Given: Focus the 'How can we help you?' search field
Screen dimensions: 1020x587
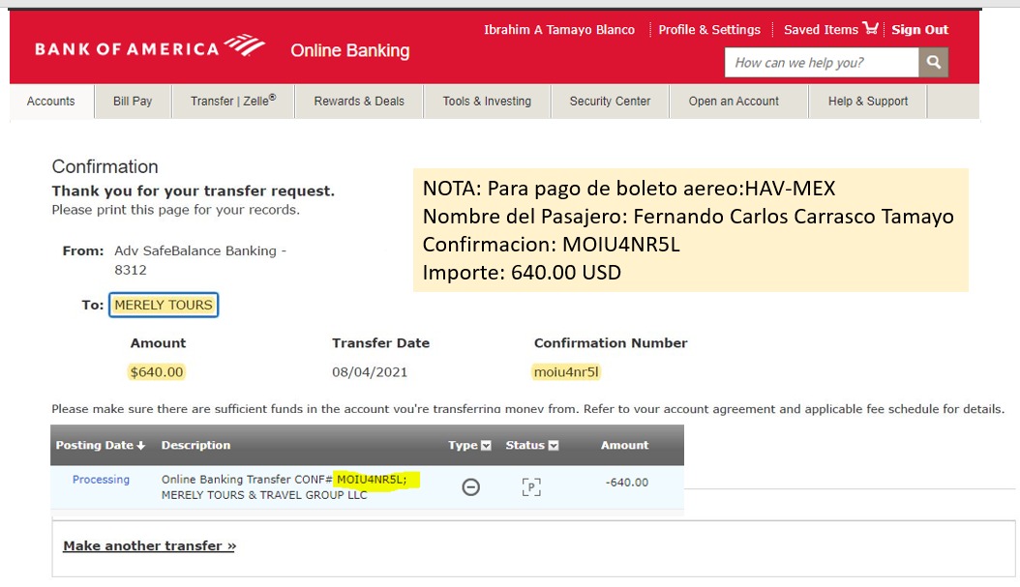Looking at the screenshot, I should tap(822, 63).
